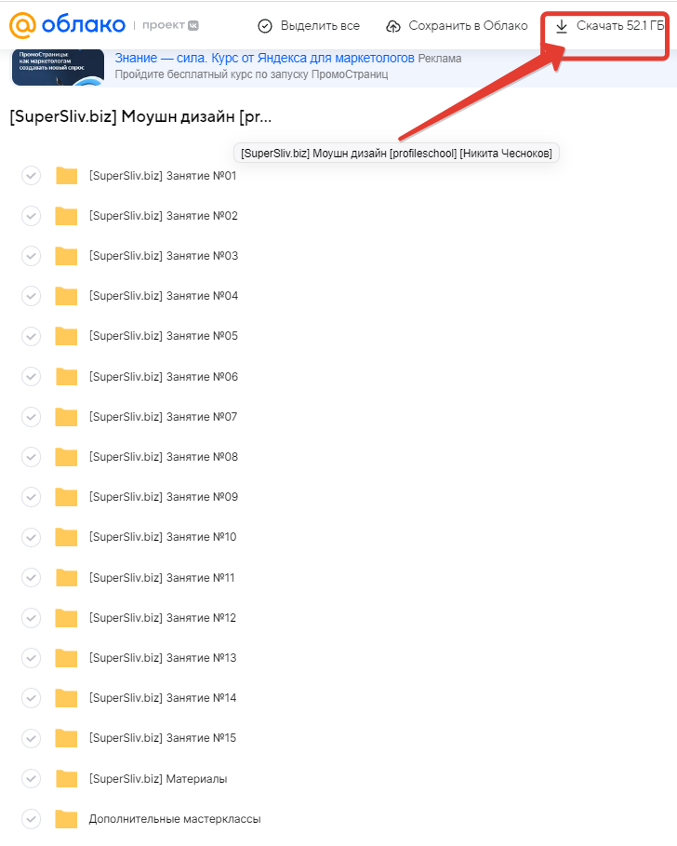Open the Облако logo home link

point(67,25)
